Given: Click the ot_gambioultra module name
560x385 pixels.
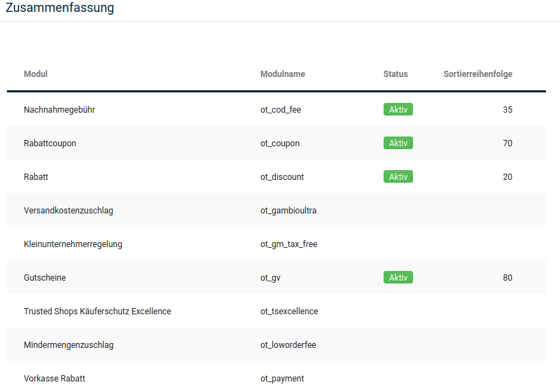Looking at the screenshot, I should (x=288, y=211).
